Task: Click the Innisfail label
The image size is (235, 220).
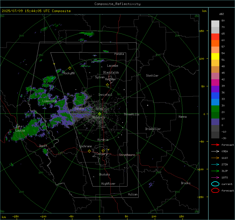Action: click(105, 95)
